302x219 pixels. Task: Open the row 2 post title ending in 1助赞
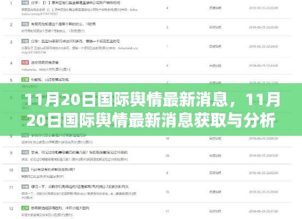point(63,24)
